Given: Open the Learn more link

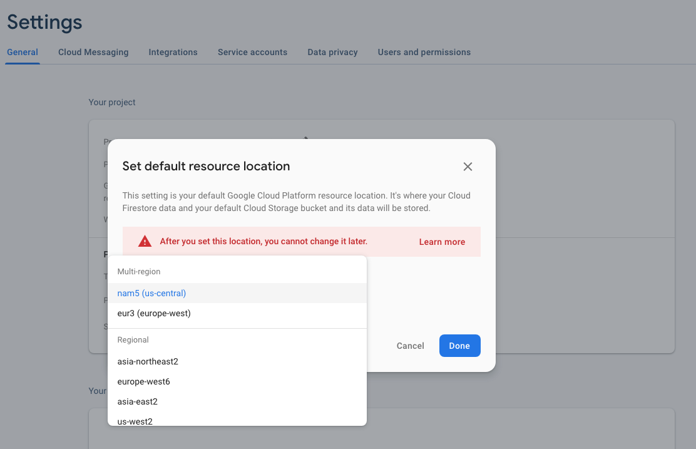Looking at the screenshot, I should 442,242.
